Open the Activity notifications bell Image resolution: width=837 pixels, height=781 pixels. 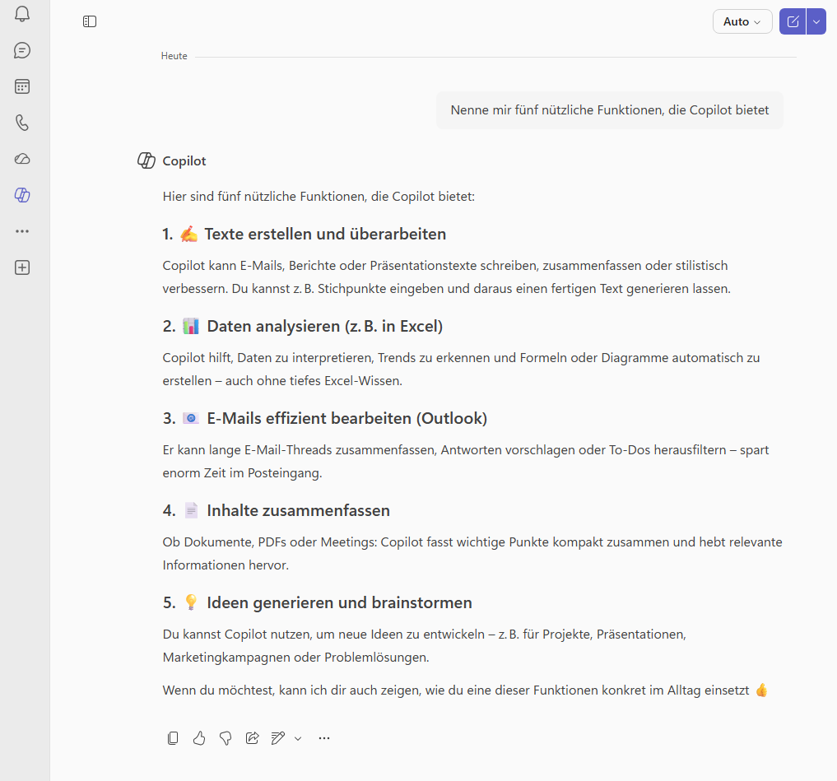point(22,14)
